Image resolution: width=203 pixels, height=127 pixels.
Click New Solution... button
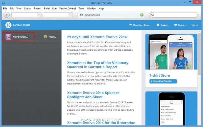[19, 37]
